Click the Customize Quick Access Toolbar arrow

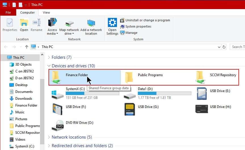pos(26,5)
